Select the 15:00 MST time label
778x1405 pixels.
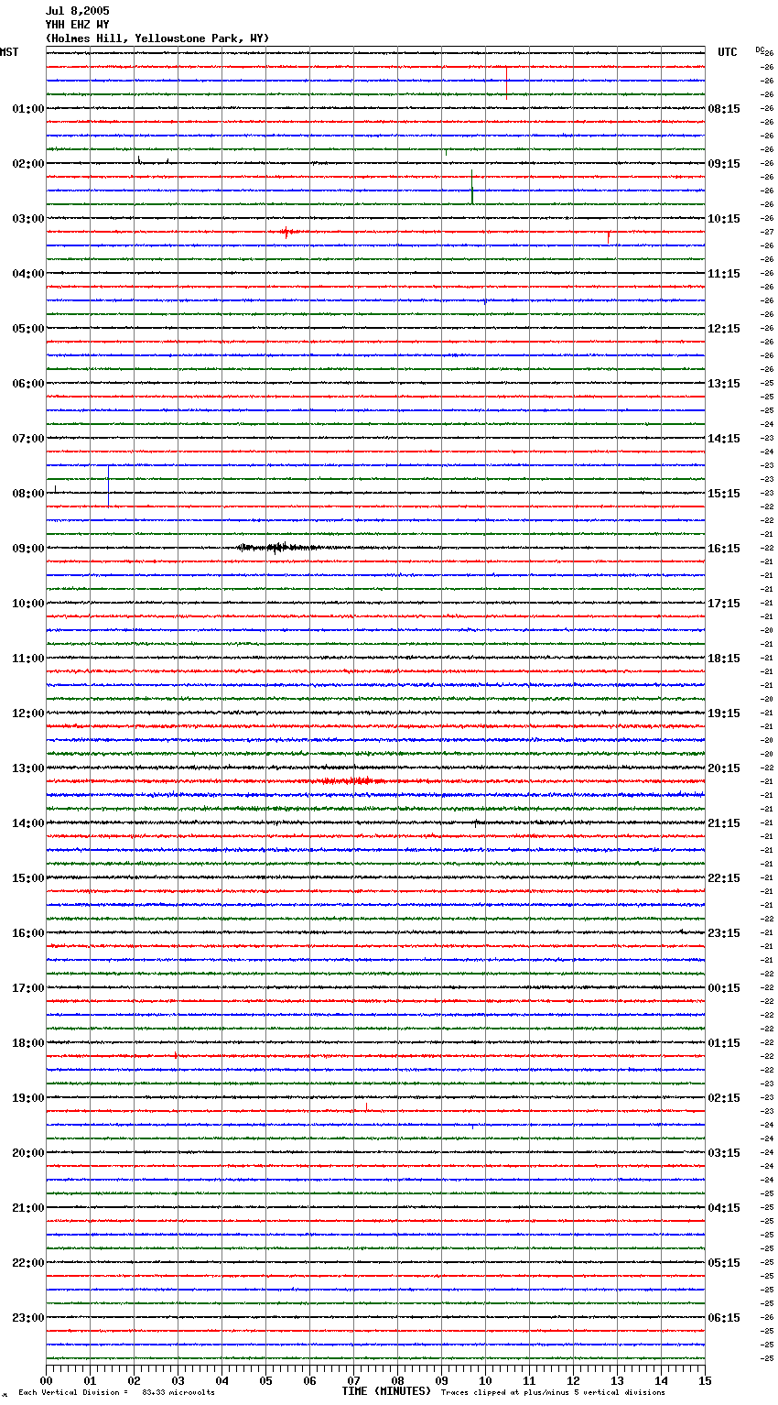pyautogui.click(x=28, y=878)
